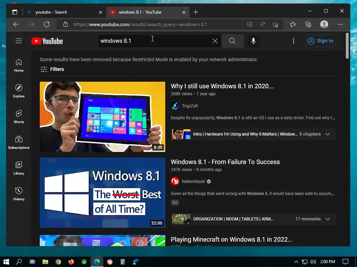Open the Minecraft video thumbnail

click(x=102, y=241)
